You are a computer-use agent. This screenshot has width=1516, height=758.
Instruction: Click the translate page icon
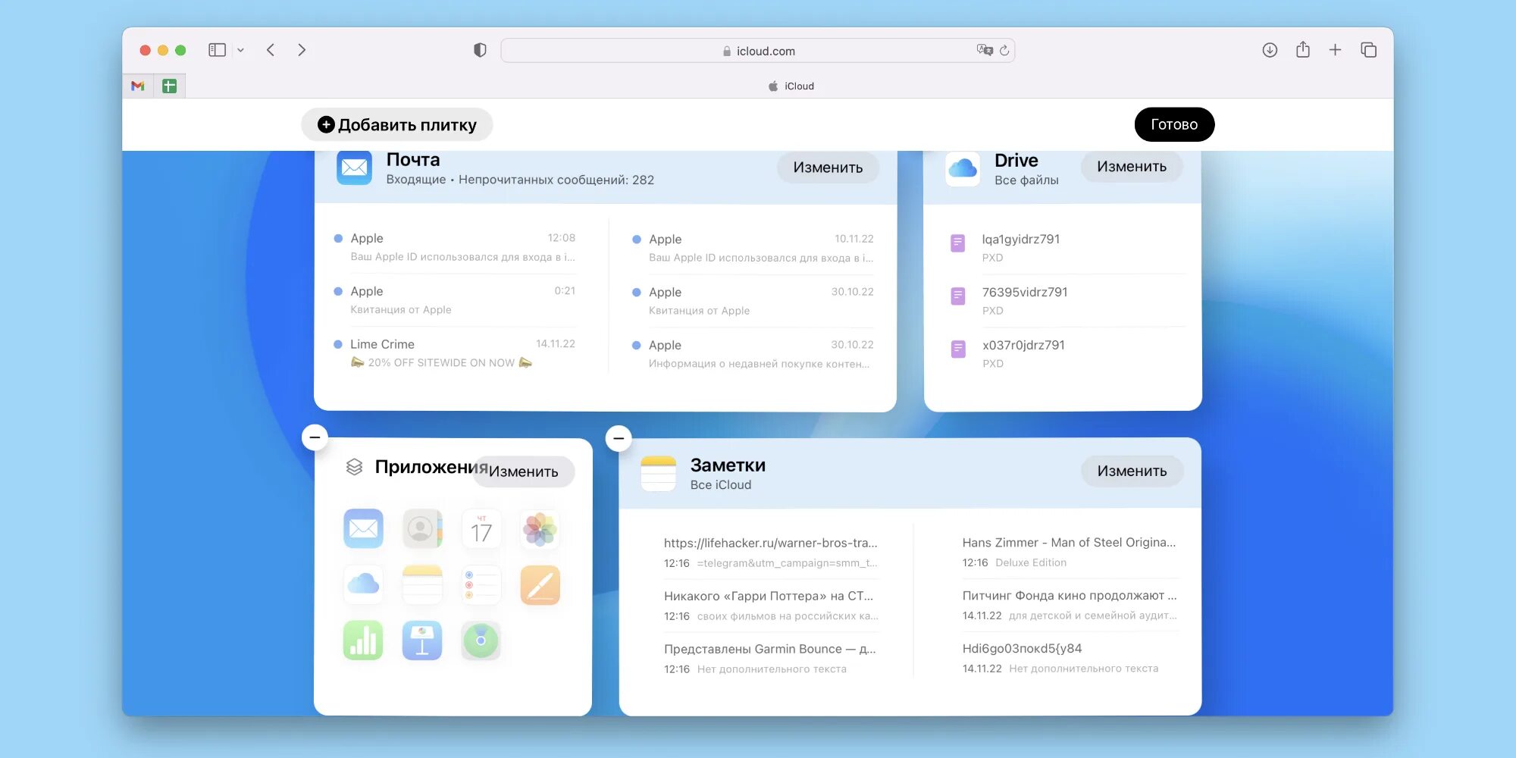pyautogui.click(x=985, y=50)
